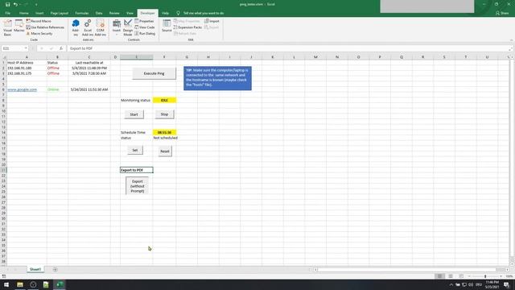Image resolution: width=515 pixels, height=290 pixels.
Task: Click the blue TIP text box
Action: coord(217,78)
